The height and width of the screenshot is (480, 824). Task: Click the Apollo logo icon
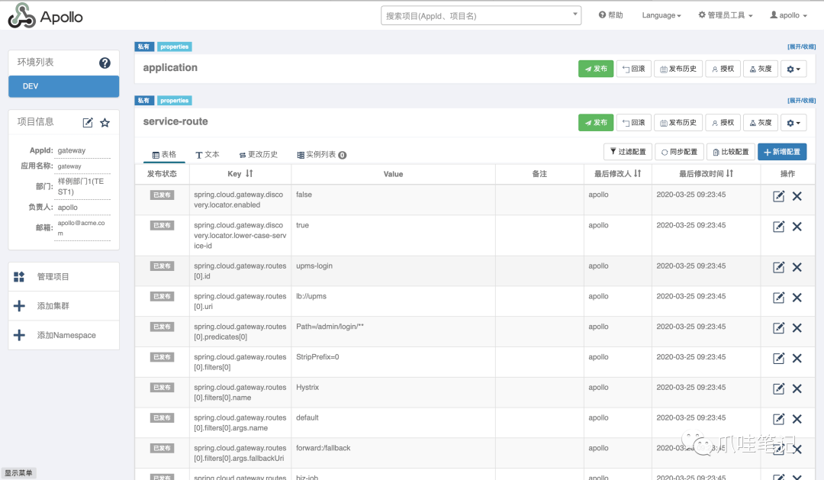pos(21,16)
